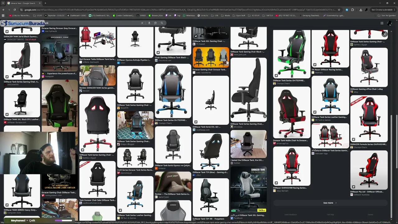Screen dimensions: 398x224
Task: Open the 3D STUFF bookmarks folder
Action: [x=254, y=15]
